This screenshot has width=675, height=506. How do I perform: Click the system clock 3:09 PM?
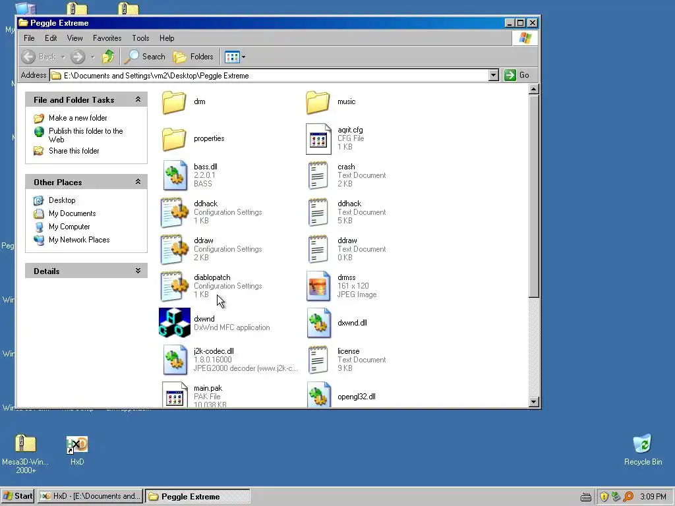pyautogui.click(x=653, y=497)
